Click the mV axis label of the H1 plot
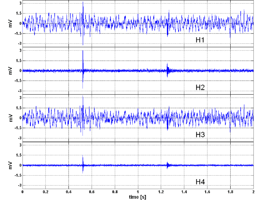The width and height of the screenshot is (272, 203). 10,24
